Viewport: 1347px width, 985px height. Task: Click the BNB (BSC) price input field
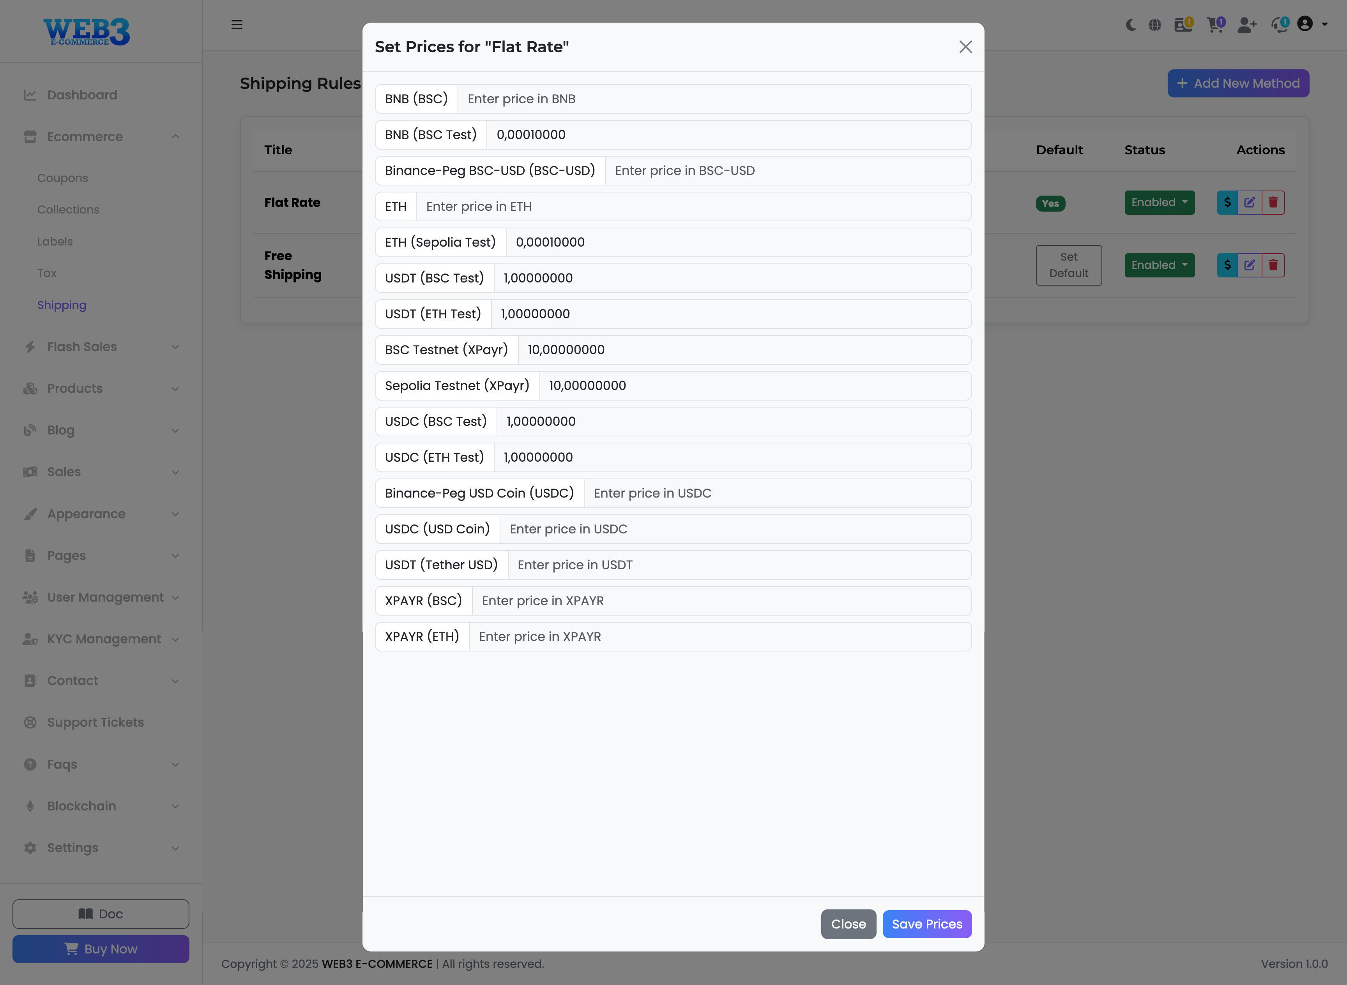714,99
